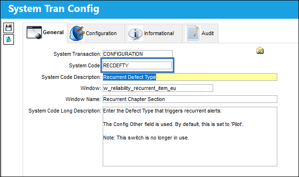
Task: Click the line 'Enter the Defect Type that triggers'
Action: tap(163, 111)
